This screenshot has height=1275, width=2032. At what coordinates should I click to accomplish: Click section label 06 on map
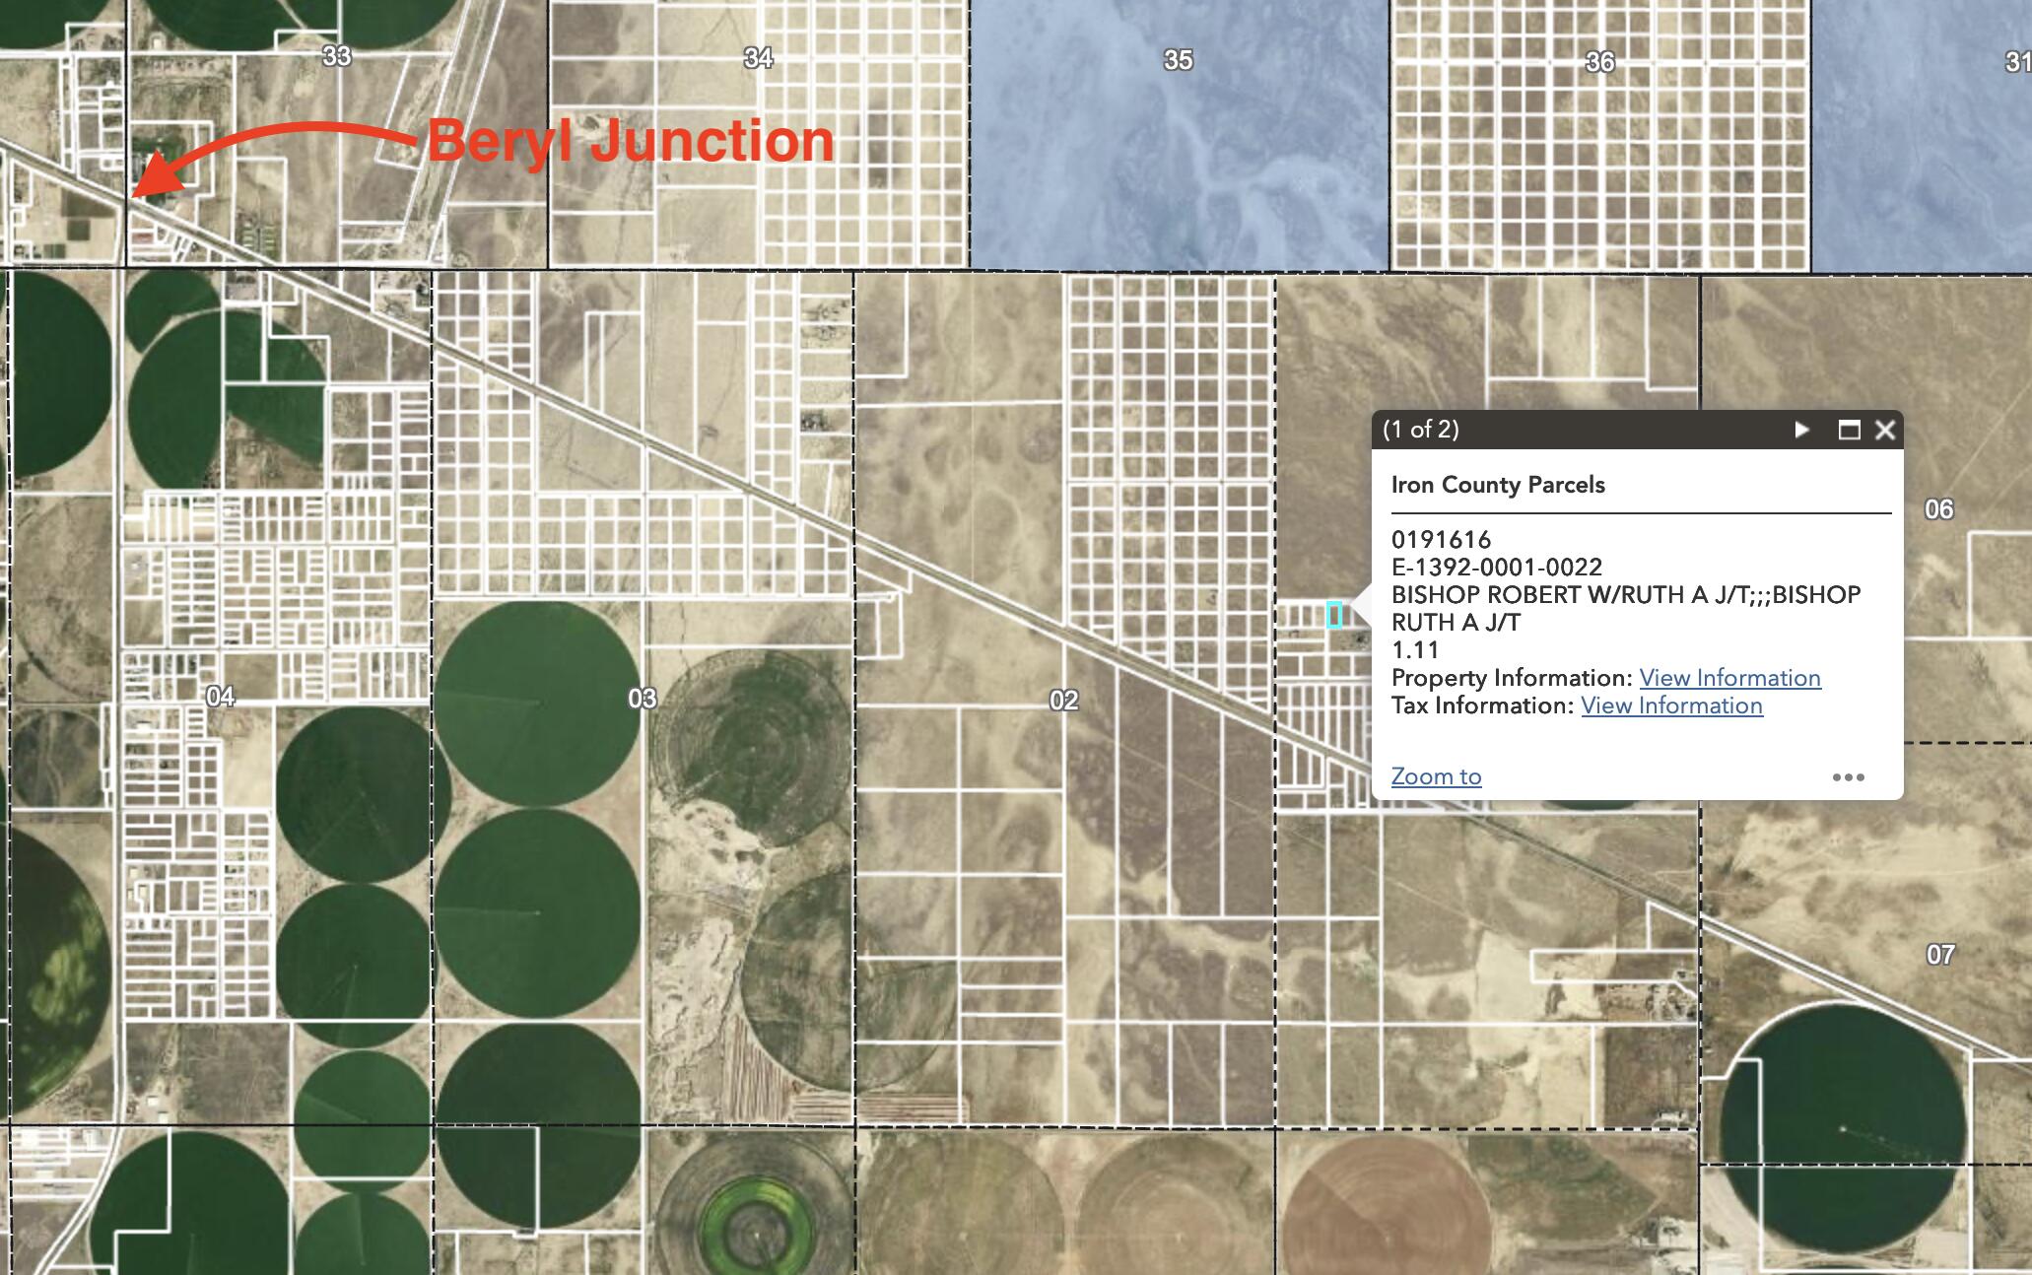(x=1938, y=509)
